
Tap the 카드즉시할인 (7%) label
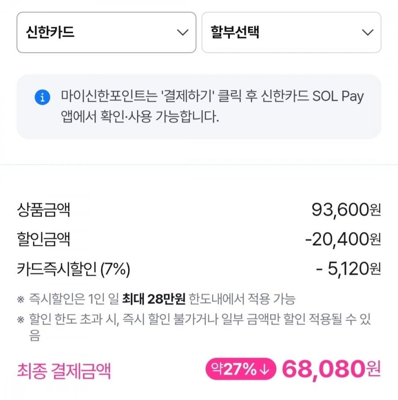pos(73,268)
